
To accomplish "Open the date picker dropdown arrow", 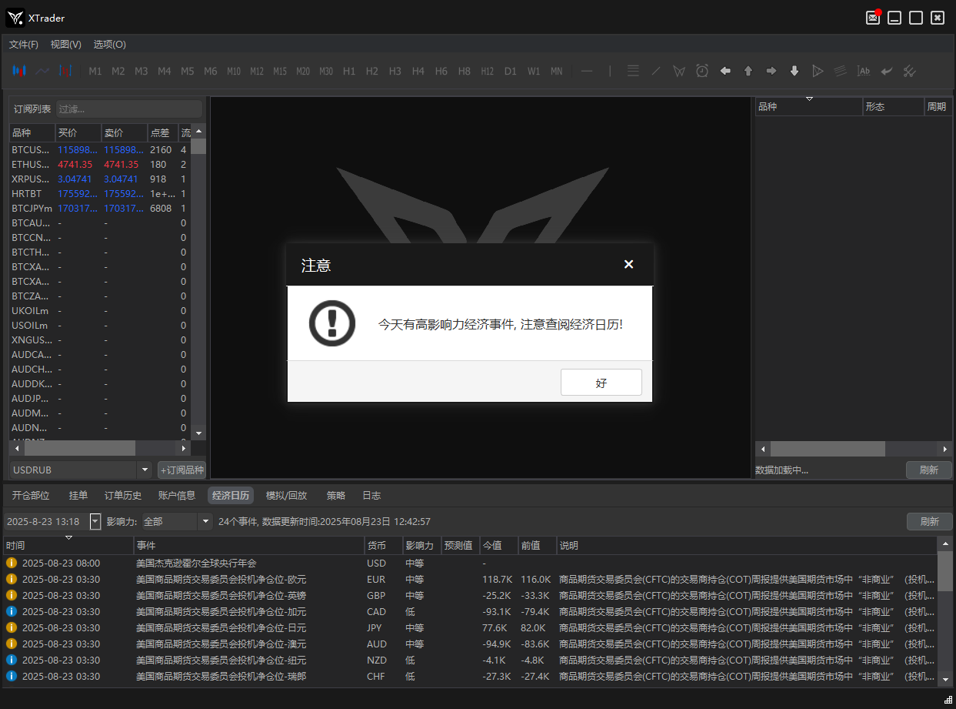I will [x=95, y=522].
